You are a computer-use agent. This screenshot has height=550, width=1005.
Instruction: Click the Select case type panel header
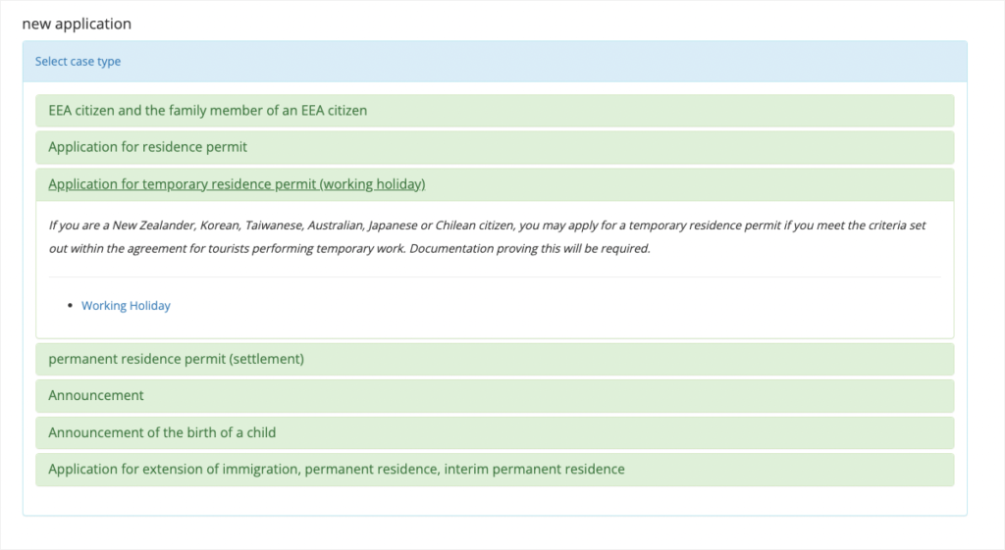(495, 62)
